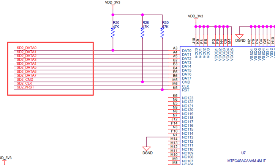Select the NC123 pin name

point(188,98)
